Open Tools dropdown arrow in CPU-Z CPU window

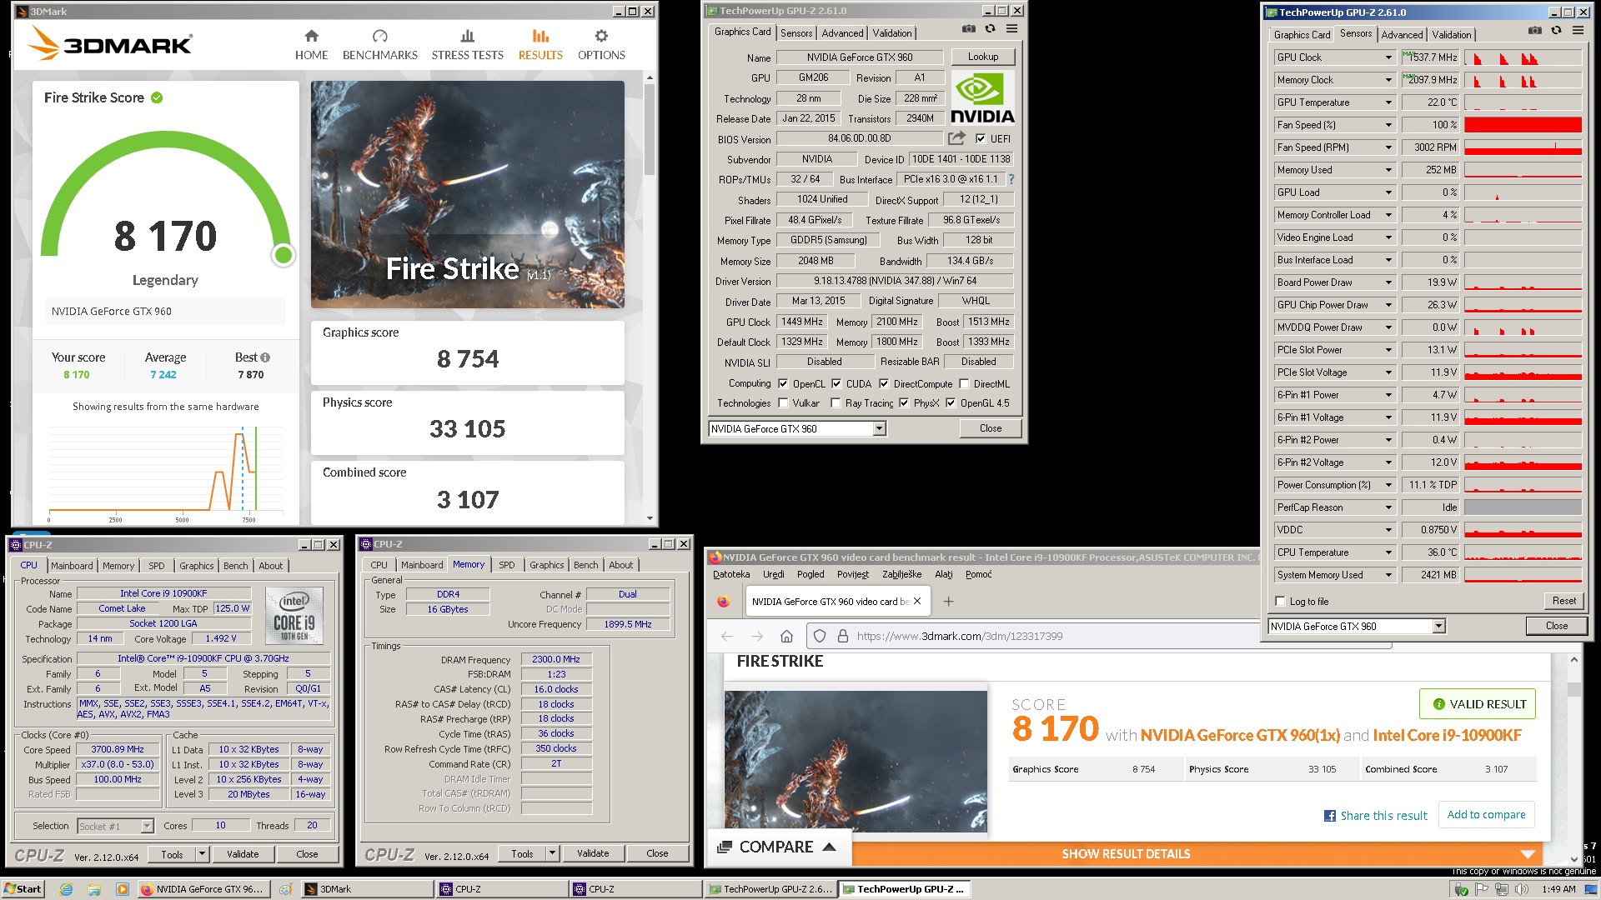pyautogui.click(x=201, y=854)
